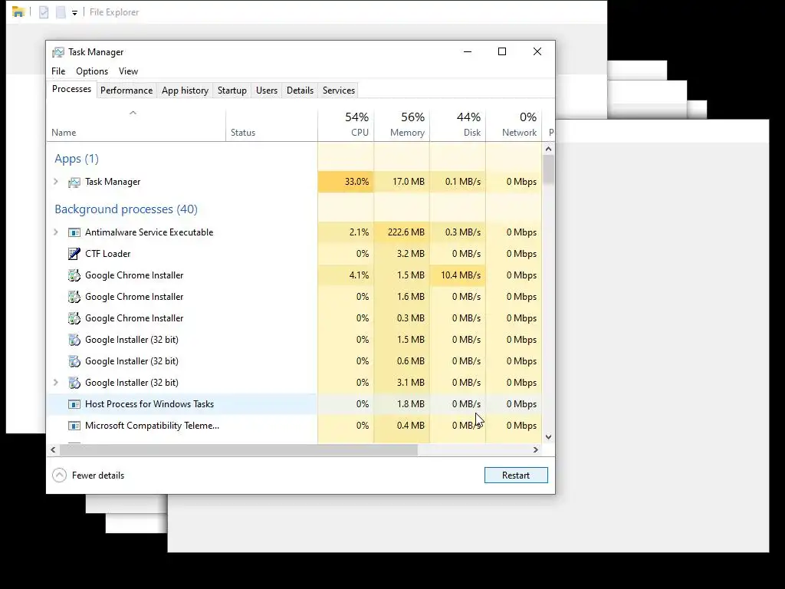This screenshot has width=785, height=589.
Task: Select the Host Process for Windows Tasks row
Action: coord(294,404)
